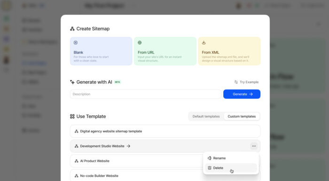The width and height of the screenshot is (329, 181).
Task: Click the Create Sitemap heading icon
Action: [72, 29]
